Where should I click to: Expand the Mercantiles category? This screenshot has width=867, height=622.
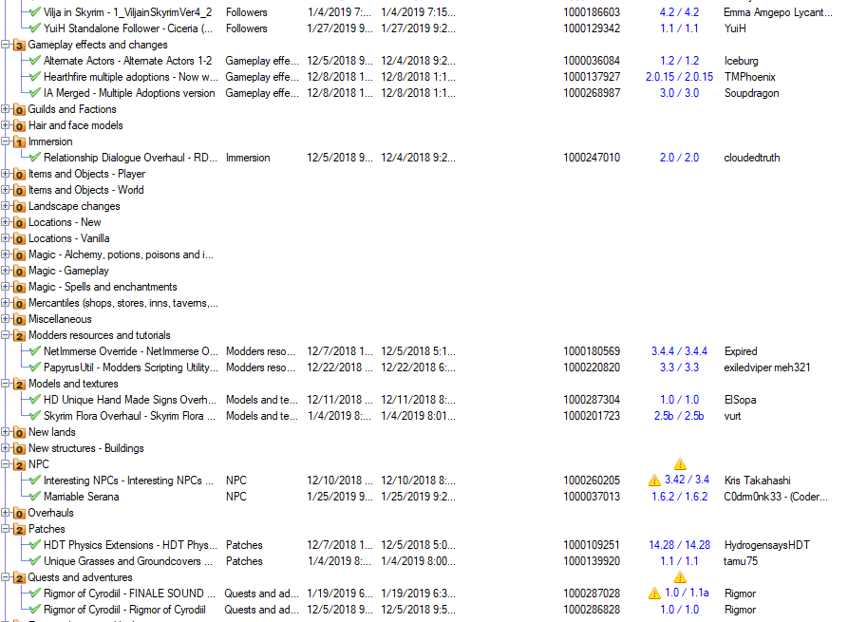pyautogui.click(x=5, y=302)
